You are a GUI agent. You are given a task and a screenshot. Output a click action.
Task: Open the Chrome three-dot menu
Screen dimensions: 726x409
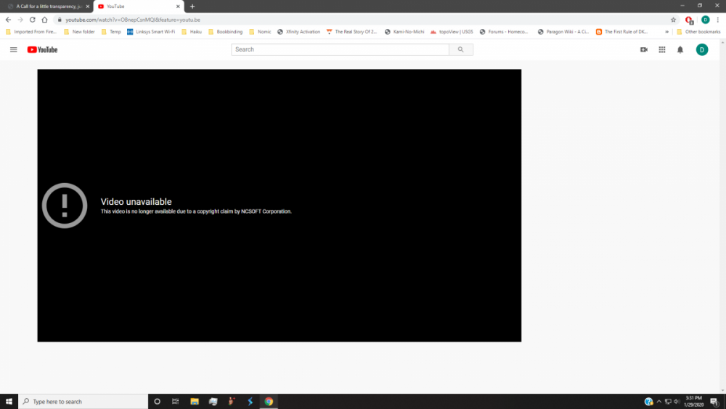[x=718, y=20]
